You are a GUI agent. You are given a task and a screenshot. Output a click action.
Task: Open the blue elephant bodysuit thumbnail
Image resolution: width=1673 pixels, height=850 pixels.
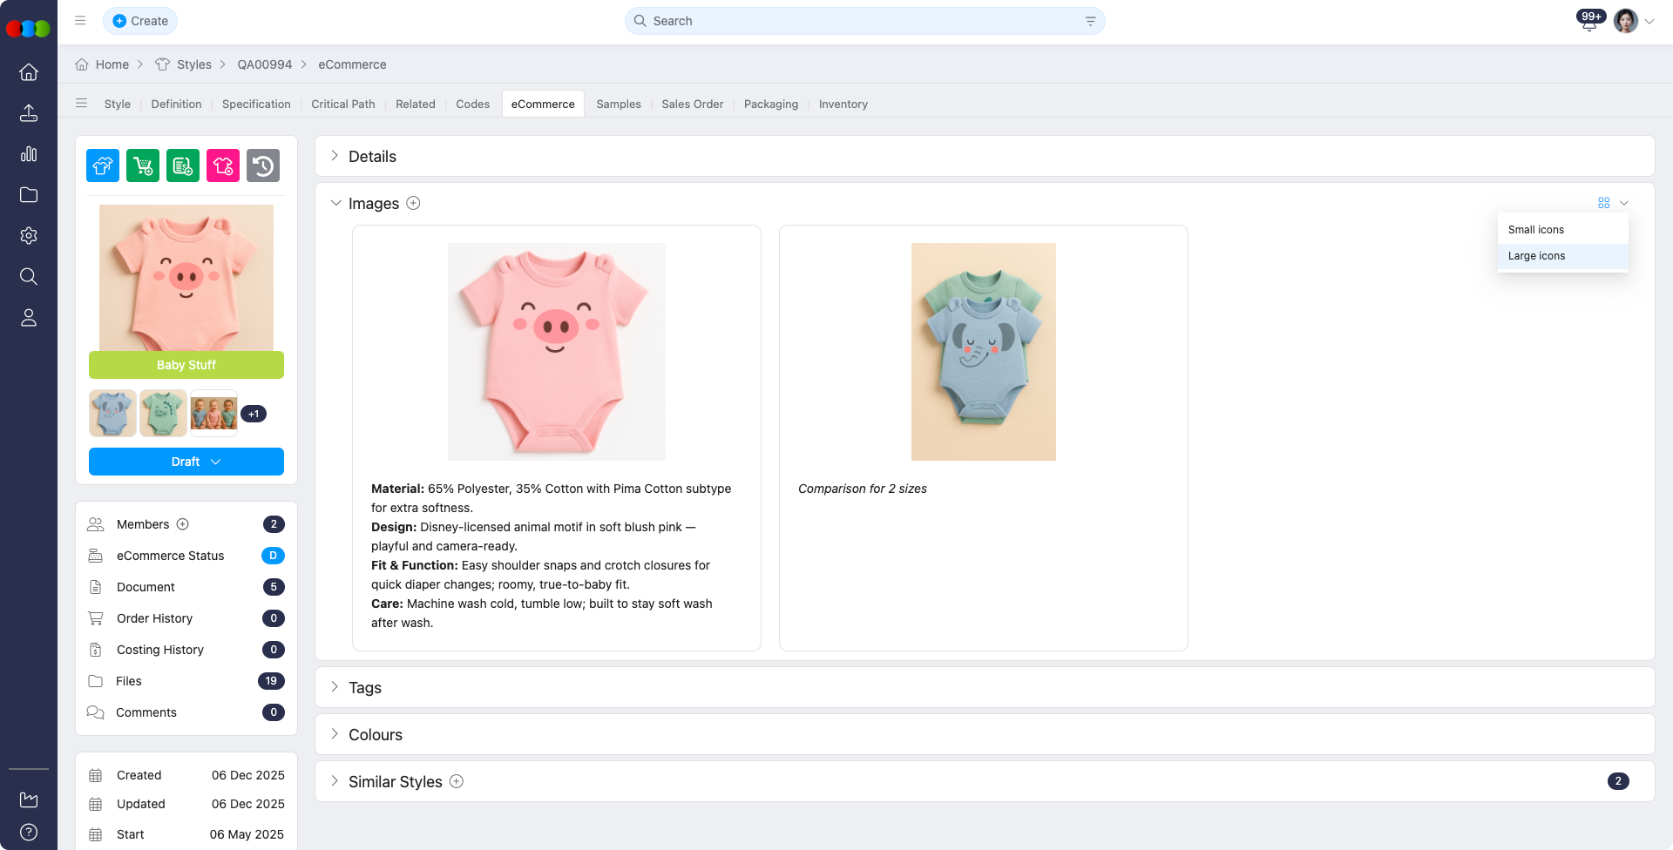coord(112,413)
